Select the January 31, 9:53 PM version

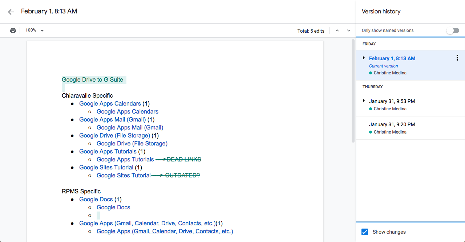point(392,101)
